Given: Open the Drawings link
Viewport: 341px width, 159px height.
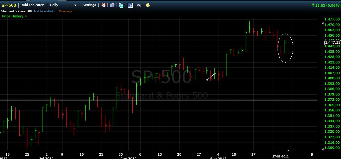Looking at the screenshot, I should 66,11.
